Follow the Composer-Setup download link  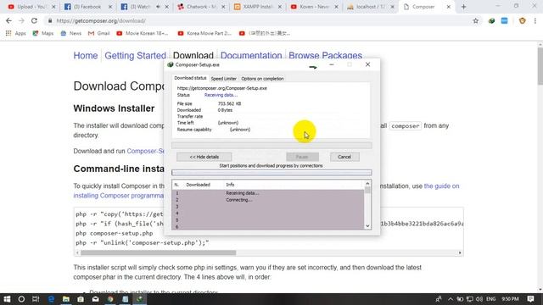145,151
